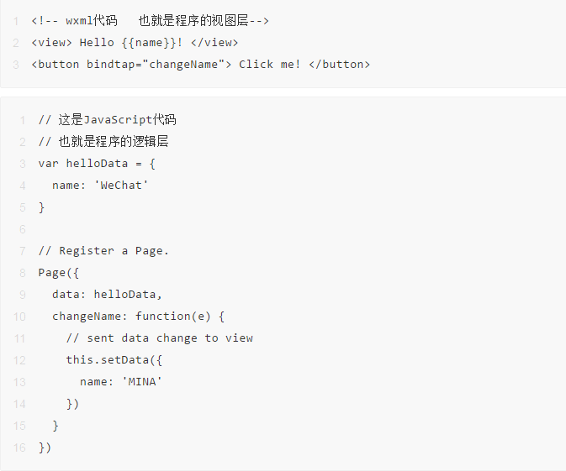Click line number 10 in the gutter

pos(19,316)
